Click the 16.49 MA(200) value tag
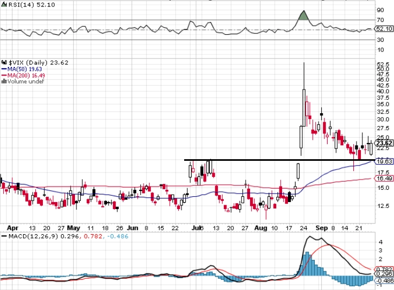The width and height of the screenshot is (394, 290). coord(384,179)
